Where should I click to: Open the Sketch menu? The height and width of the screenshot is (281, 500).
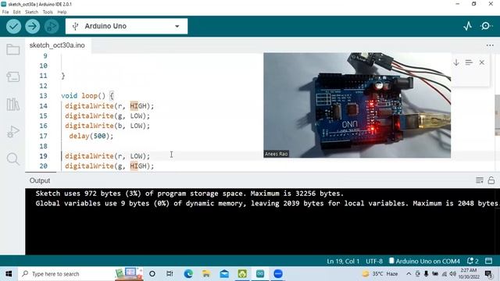point(31,12)
